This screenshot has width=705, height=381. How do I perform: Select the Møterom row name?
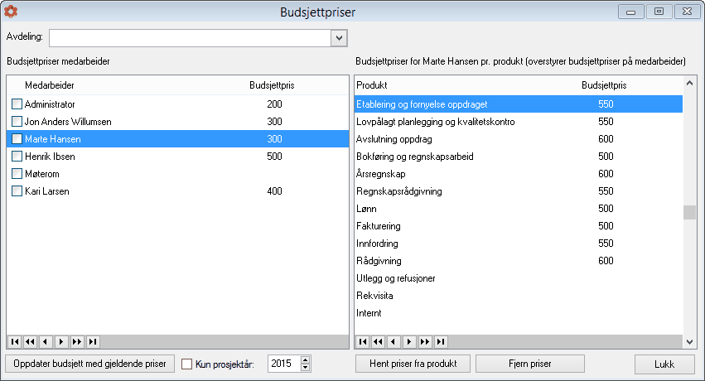coord(41,174)
